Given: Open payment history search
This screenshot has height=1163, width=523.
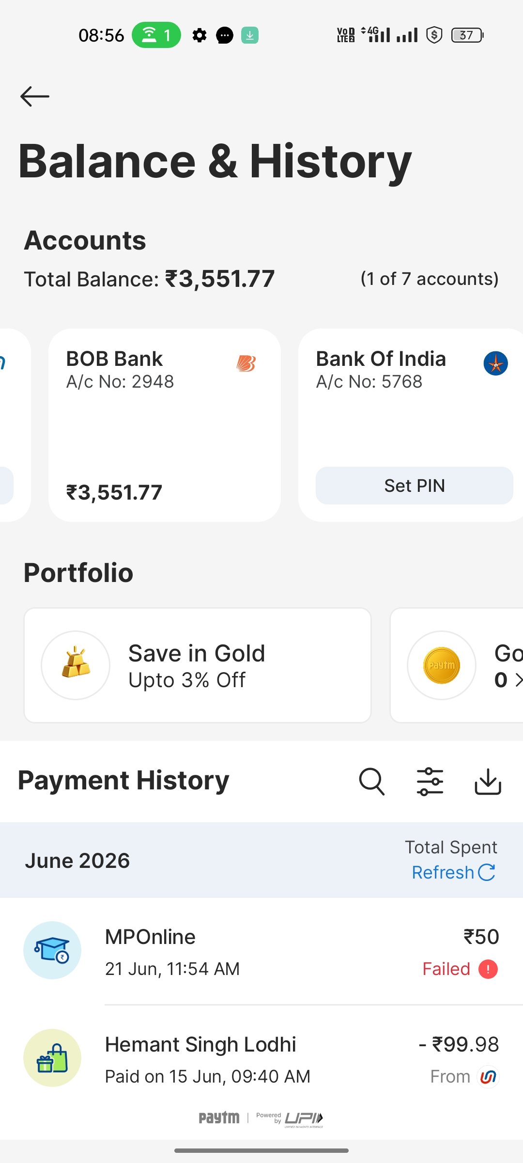Looking at the screenshot, I should 371,781.
